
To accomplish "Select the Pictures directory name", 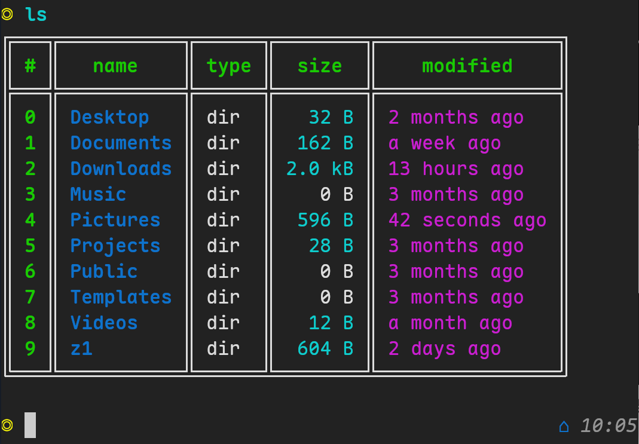I will [x=115, y=220].
